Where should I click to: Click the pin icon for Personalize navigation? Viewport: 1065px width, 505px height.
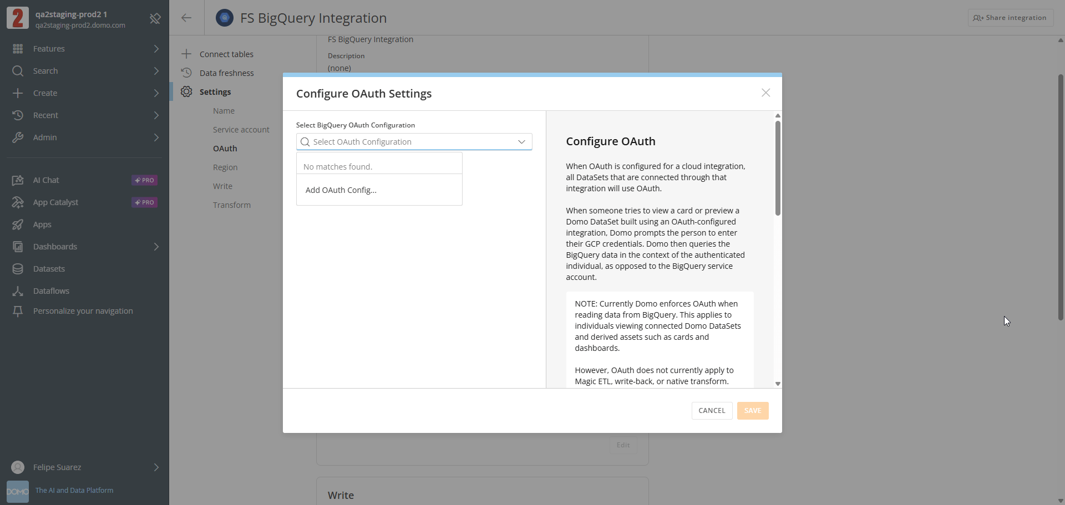coord(18,311)
